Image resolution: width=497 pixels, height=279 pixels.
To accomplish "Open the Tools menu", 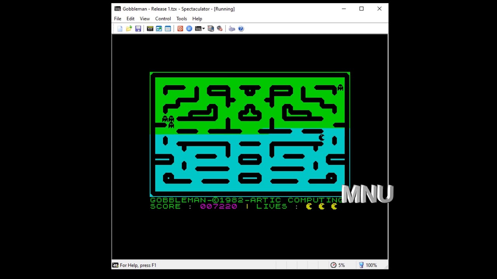I will click(182, 19).
